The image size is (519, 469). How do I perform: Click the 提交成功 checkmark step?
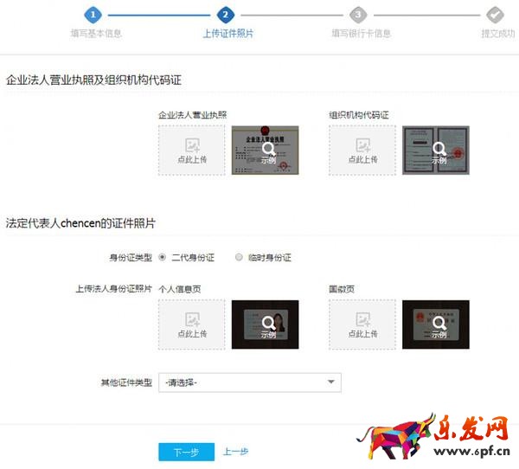494,15
